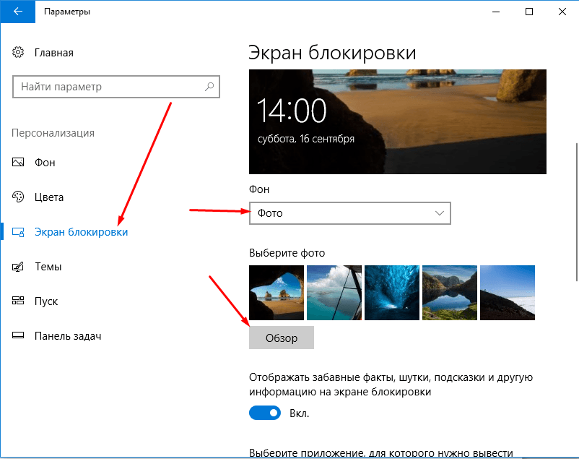This screenshot has height=459, width=579.
Task: Open the Фон section in sidebar
Action: tap(45, 163)
